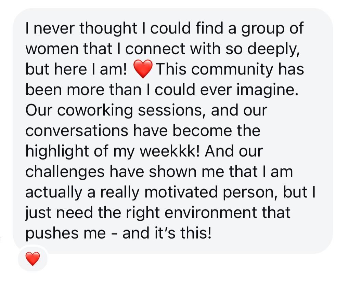Click the heart emoji after 'here I am!'
349x281 pixels.
143,69
